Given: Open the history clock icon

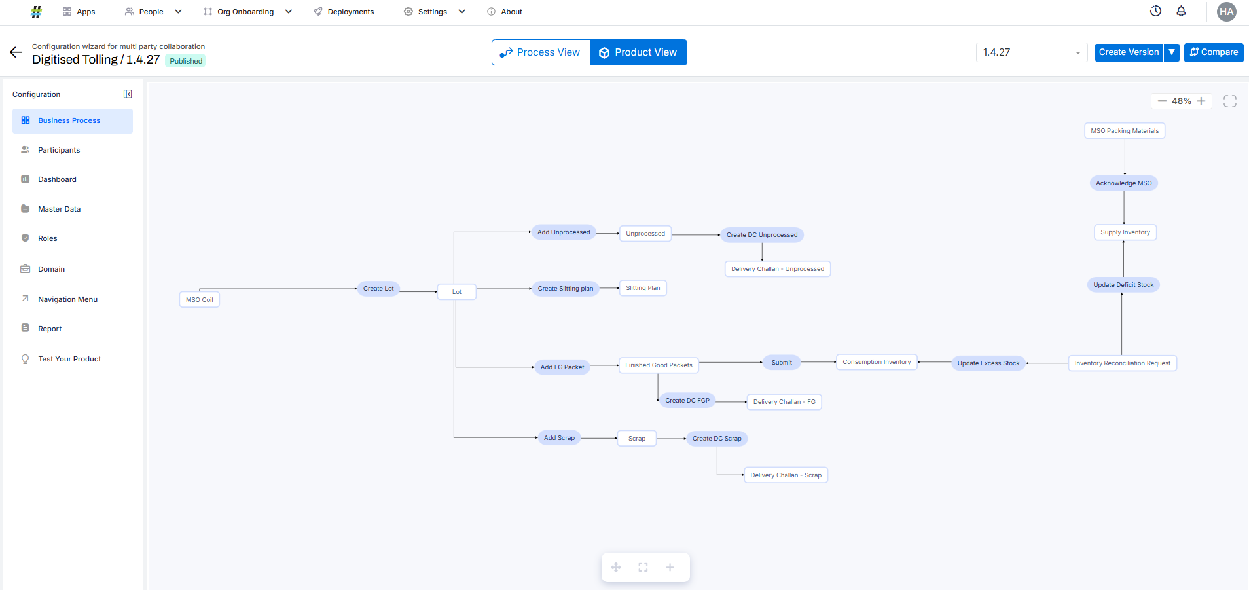Looking at the screenshot, I should click(1155, 11).
